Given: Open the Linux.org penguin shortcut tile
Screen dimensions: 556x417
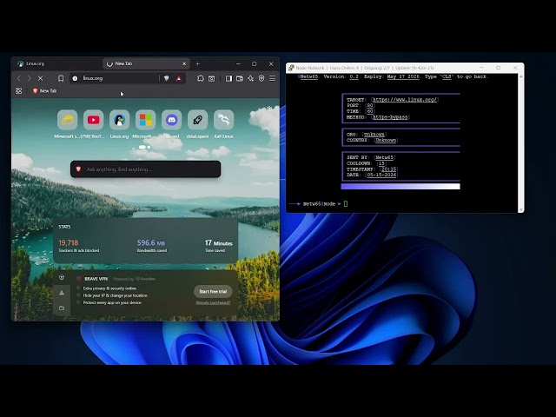Looking at the screenshot, I should pyautogui.click(x=120, y=120).
